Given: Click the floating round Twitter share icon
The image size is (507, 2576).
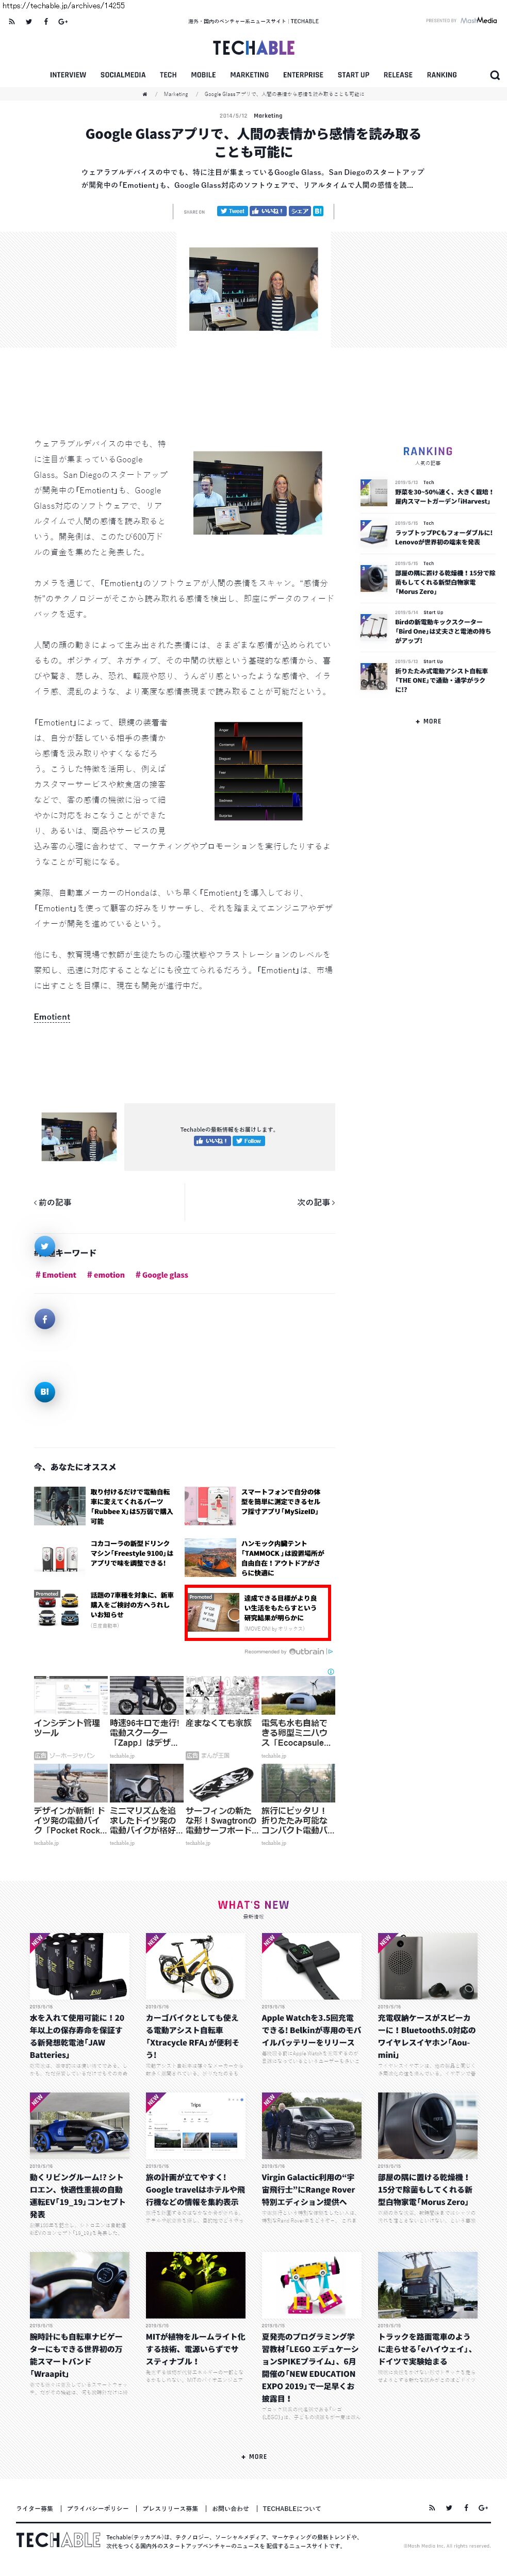Looking at the screenshot, I should [45, 1246].
